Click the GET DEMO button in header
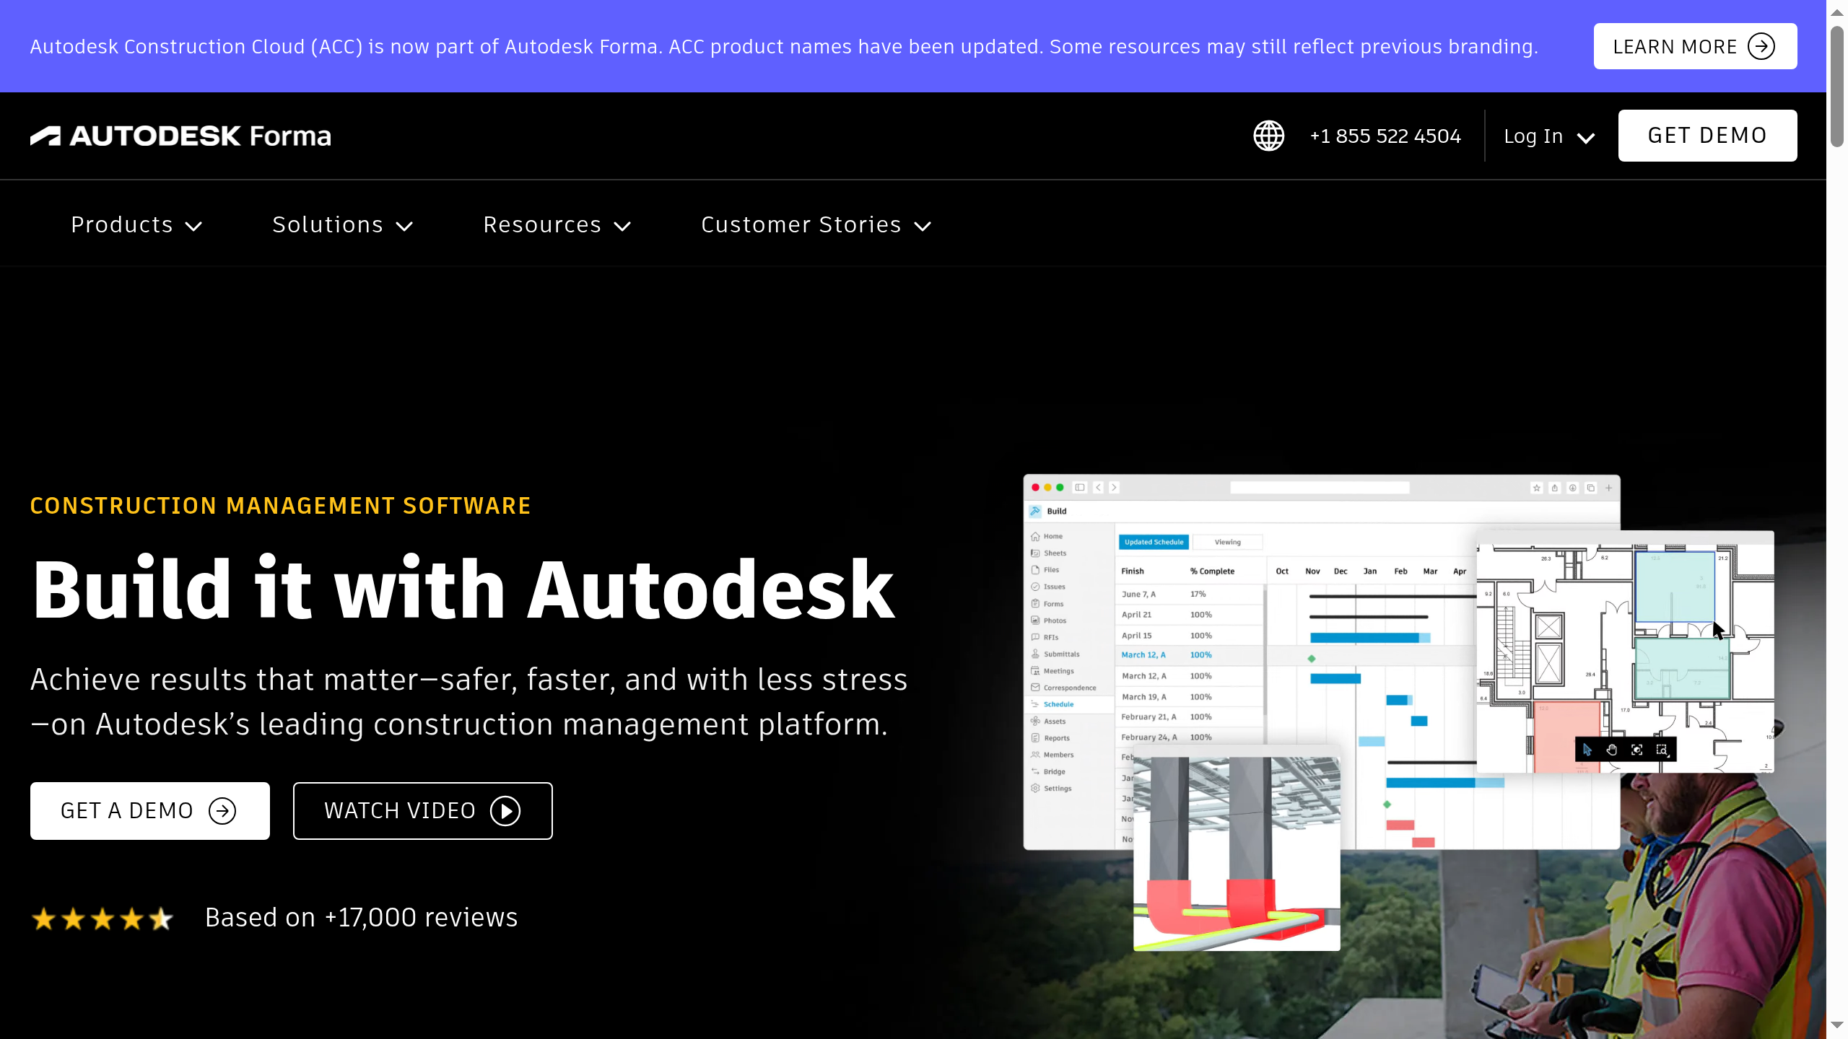This screenshot has height=1039, width=1848. coord(1707,136)
